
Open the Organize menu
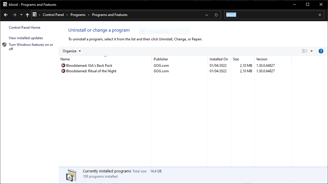pyautogui.click(x=72, y=51)
